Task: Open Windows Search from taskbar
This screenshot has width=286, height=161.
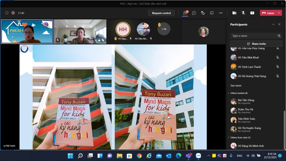Action: click(80, 156)
